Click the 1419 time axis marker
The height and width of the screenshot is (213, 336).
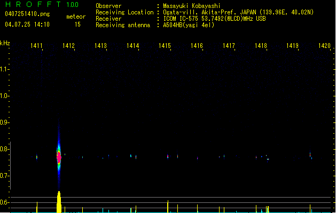pyautogui.click(x=293, y=46)
